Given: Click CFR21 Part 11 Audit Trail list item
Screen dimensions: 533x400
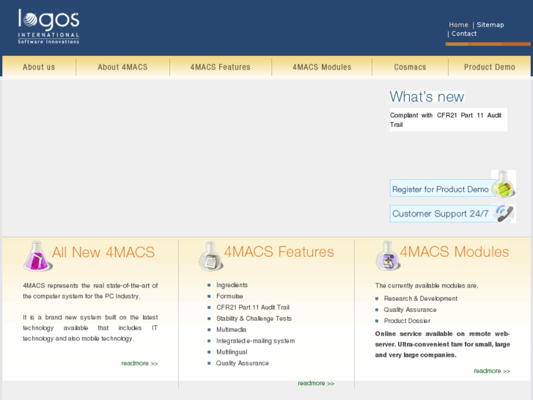Looking at the screenshot, I should pyautogui.click(x=253, y=308).
